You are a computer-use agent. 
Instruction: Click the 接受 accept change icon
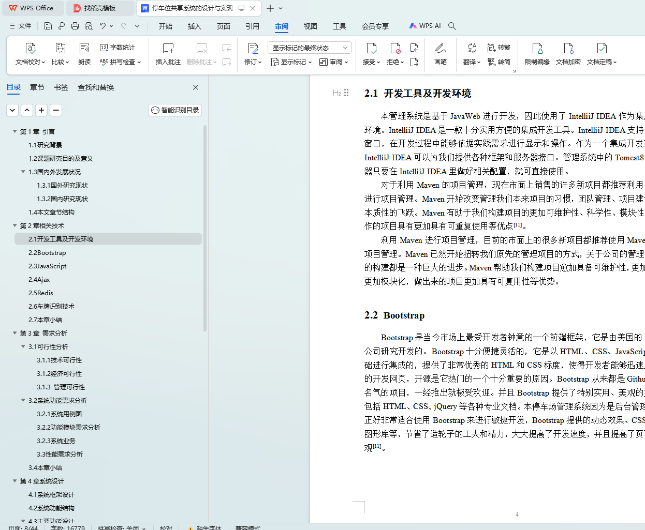(371, 49)
